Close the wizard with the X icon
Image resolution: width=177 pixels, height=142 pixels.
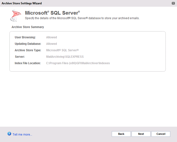(x=173, y=3)
